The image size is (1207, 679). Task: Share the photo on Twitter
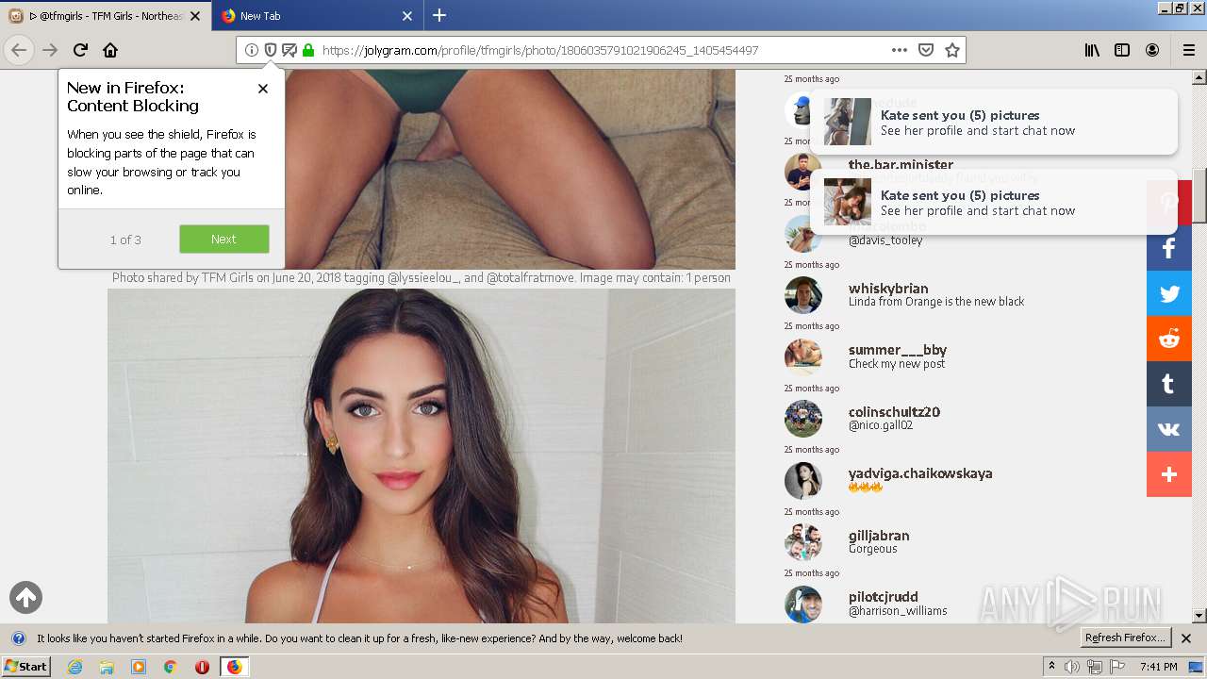1169,294
